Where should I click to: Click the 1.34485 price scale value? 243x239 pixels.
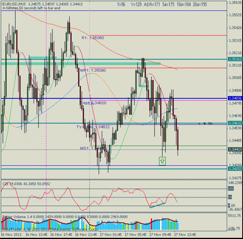coord(235,141)
